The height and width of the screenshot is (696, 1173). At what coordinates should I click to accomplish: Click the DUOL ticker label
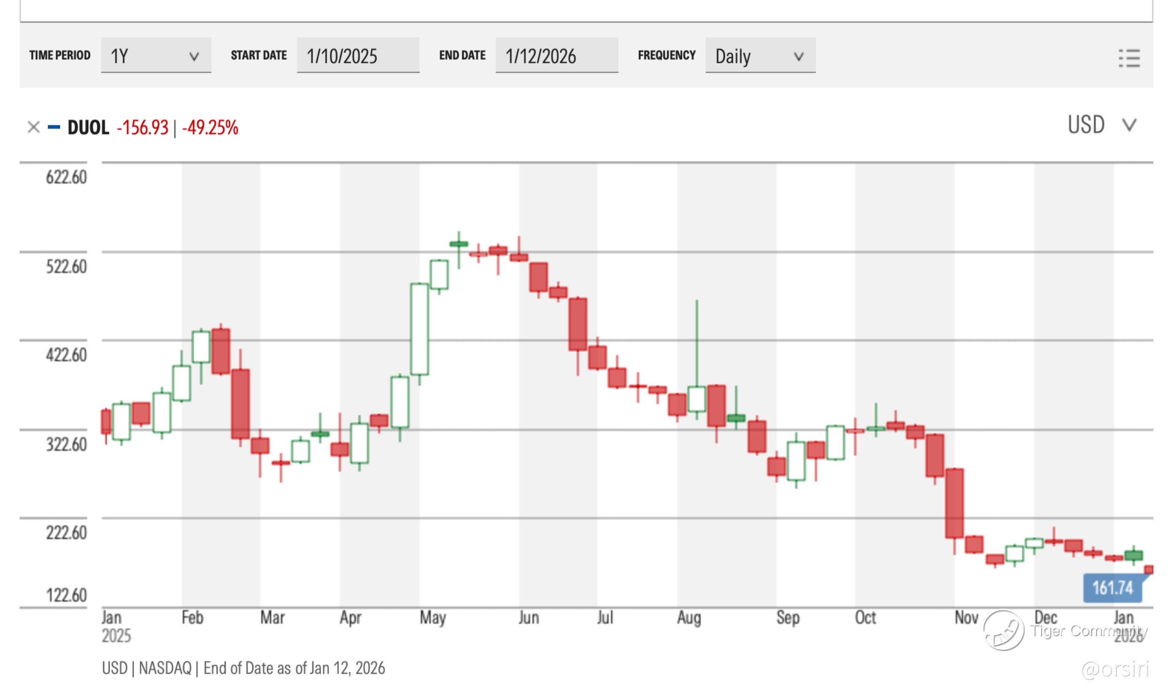(x=88, y=128)
